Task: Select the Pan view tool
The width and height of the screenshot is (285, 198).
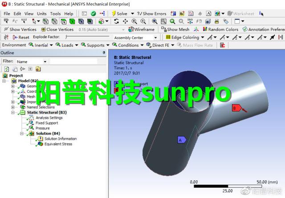Action: tap(125, 21)
